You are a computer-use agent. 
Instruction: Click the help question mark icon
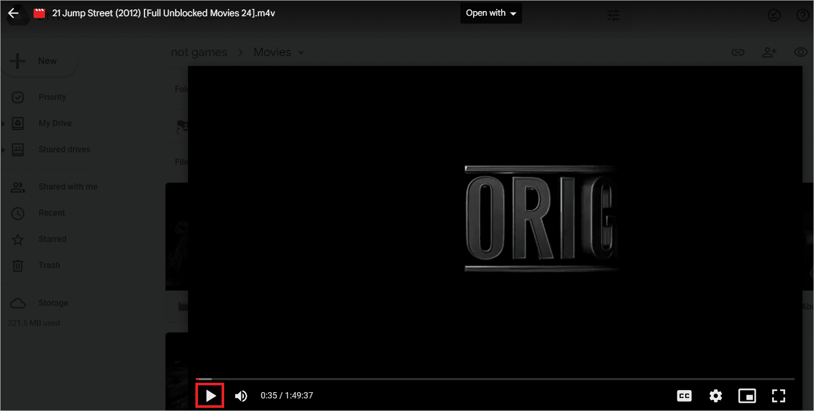tap(802, 16)
